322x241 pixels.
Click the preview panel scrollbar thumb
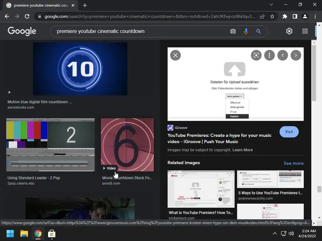click(314, 73)
